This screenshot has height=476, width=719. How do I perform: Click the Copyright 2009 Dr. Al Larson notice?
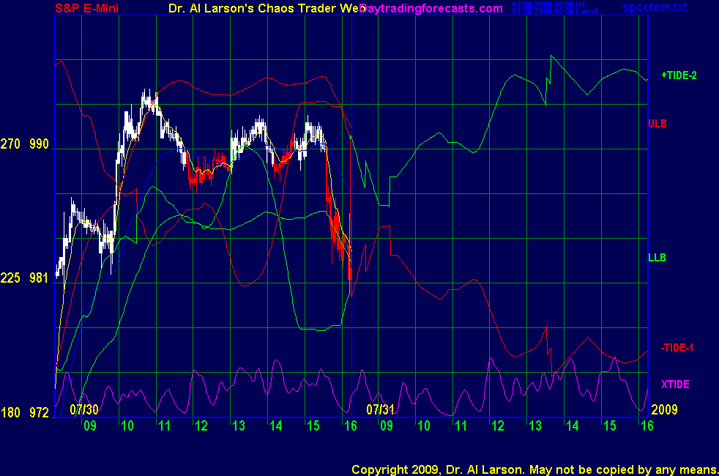pos(535,469)
